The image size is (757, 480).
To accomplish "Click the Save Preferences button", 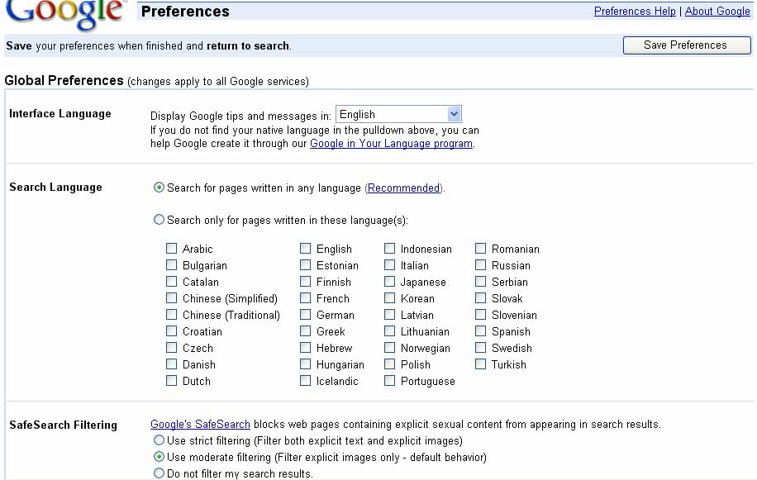I will pyautogui.click(x=687, y=45).
